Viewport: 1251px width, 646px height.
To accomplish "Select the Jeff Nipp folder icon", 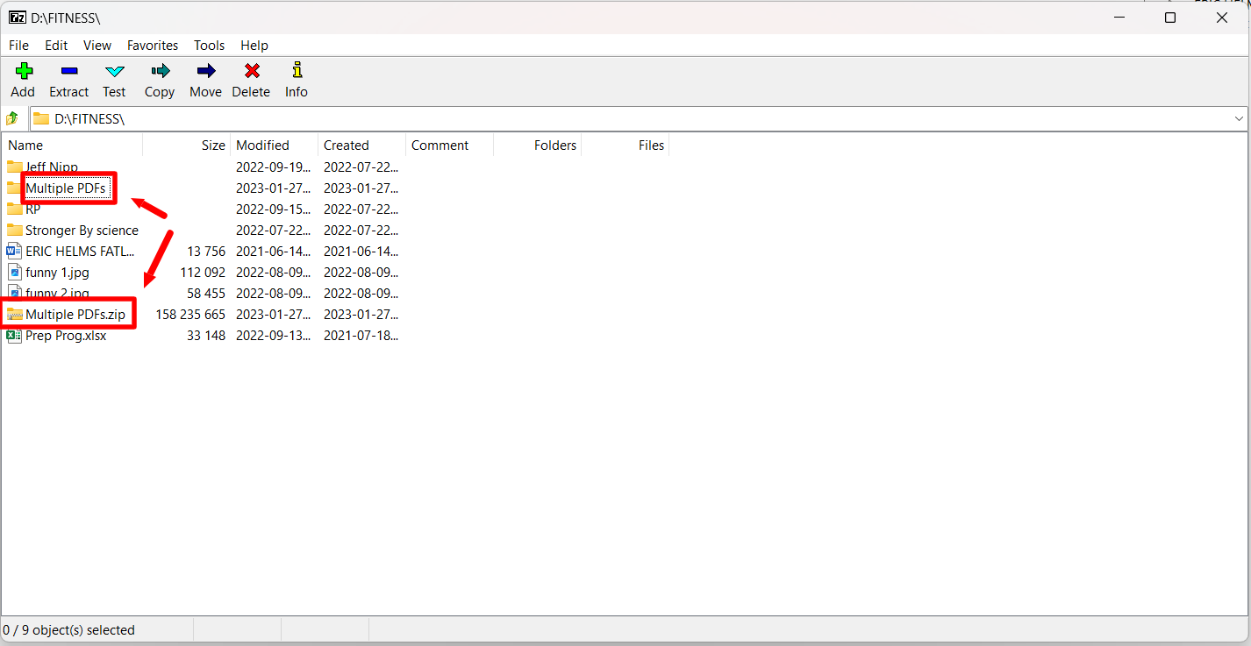I will click(x=15, y=167).
